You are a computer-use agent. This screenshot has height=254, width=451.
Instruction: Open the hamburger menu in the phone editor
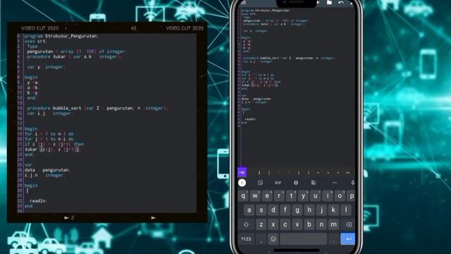tap(244, 3)
